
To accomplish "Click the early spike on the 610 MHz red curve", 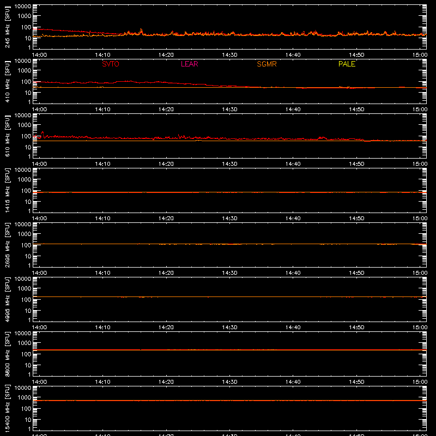I will pyautogui.click(x=43, y=134).
